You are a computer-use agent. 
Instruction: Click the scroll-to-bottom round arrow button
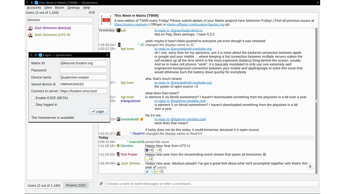(310, 166)
